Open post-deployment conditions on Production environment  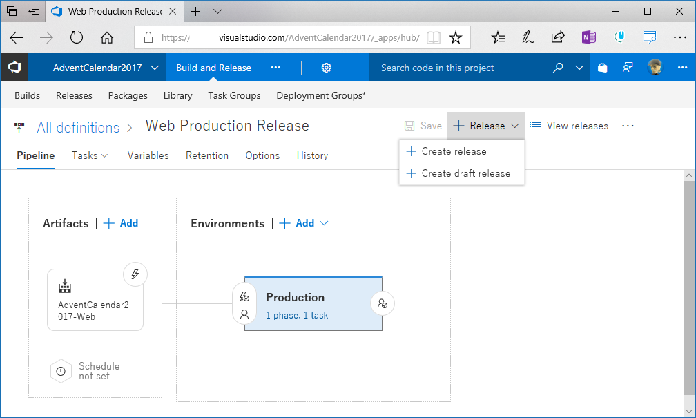pos(383,303)
